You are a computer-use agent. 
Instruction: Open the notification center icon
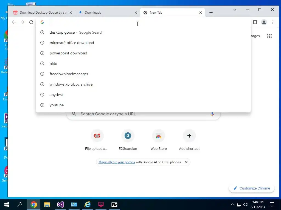point(272,205)
